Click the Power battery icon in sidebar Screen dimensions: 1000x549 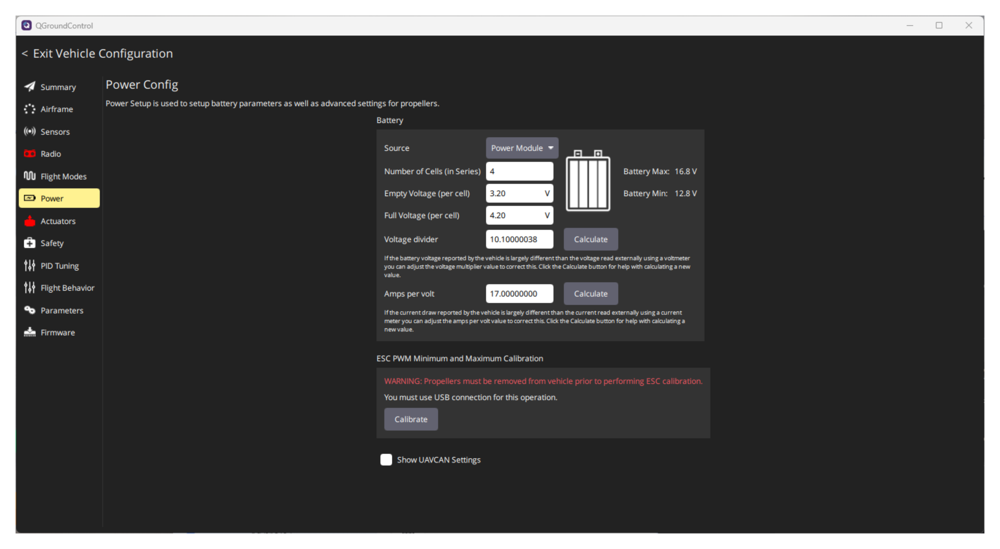click(29, 198)
